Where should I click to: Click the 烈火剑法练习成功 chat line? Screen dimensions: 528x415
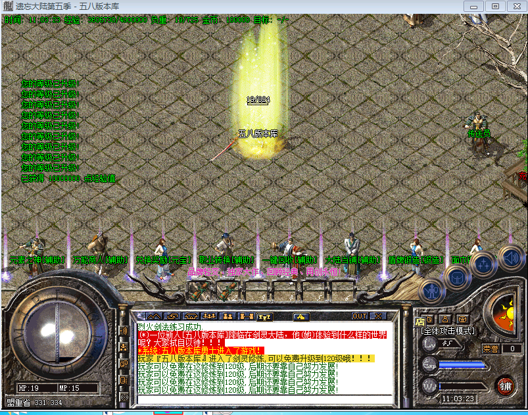pyautogui.click(x=170, y=327)
